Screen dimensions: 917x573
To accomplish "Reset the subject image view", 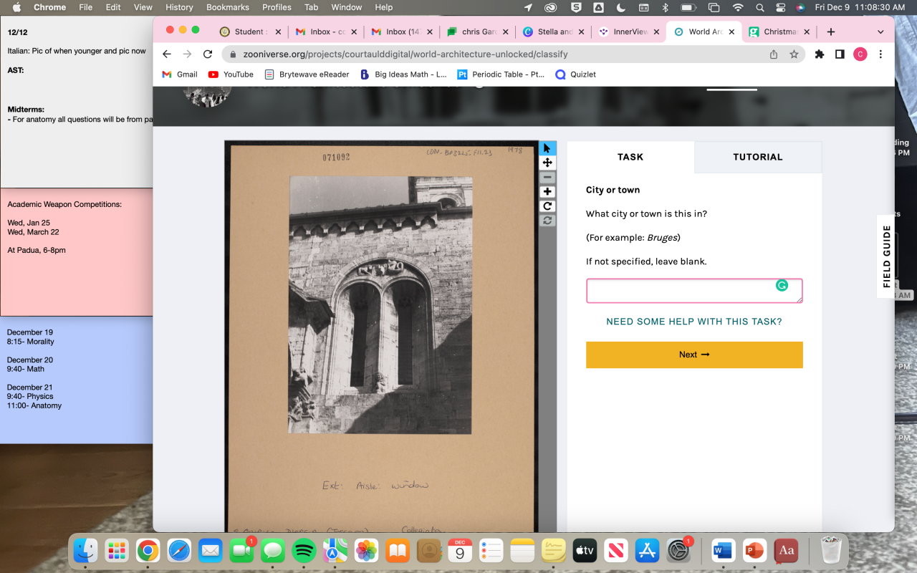I will [547, 220].
